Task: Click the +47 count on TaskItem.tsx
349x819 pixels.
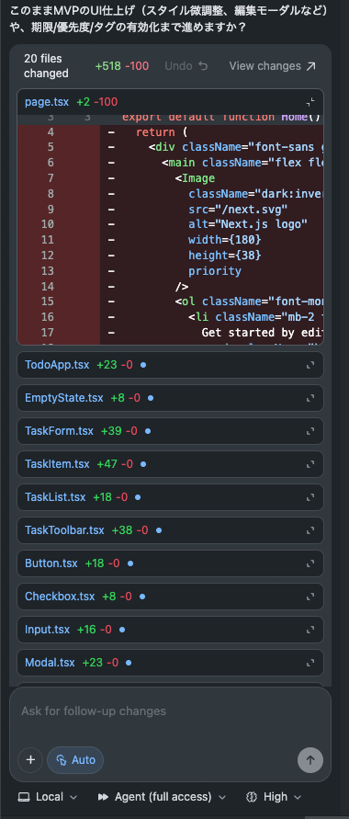Action: (x=107, y=464)
